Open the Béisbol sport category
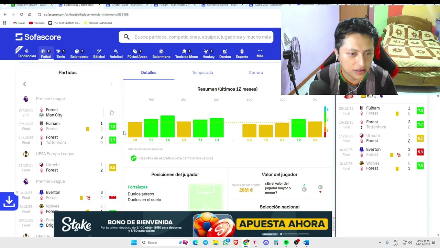This screenshot has height=248, width=440. (99, 53)
